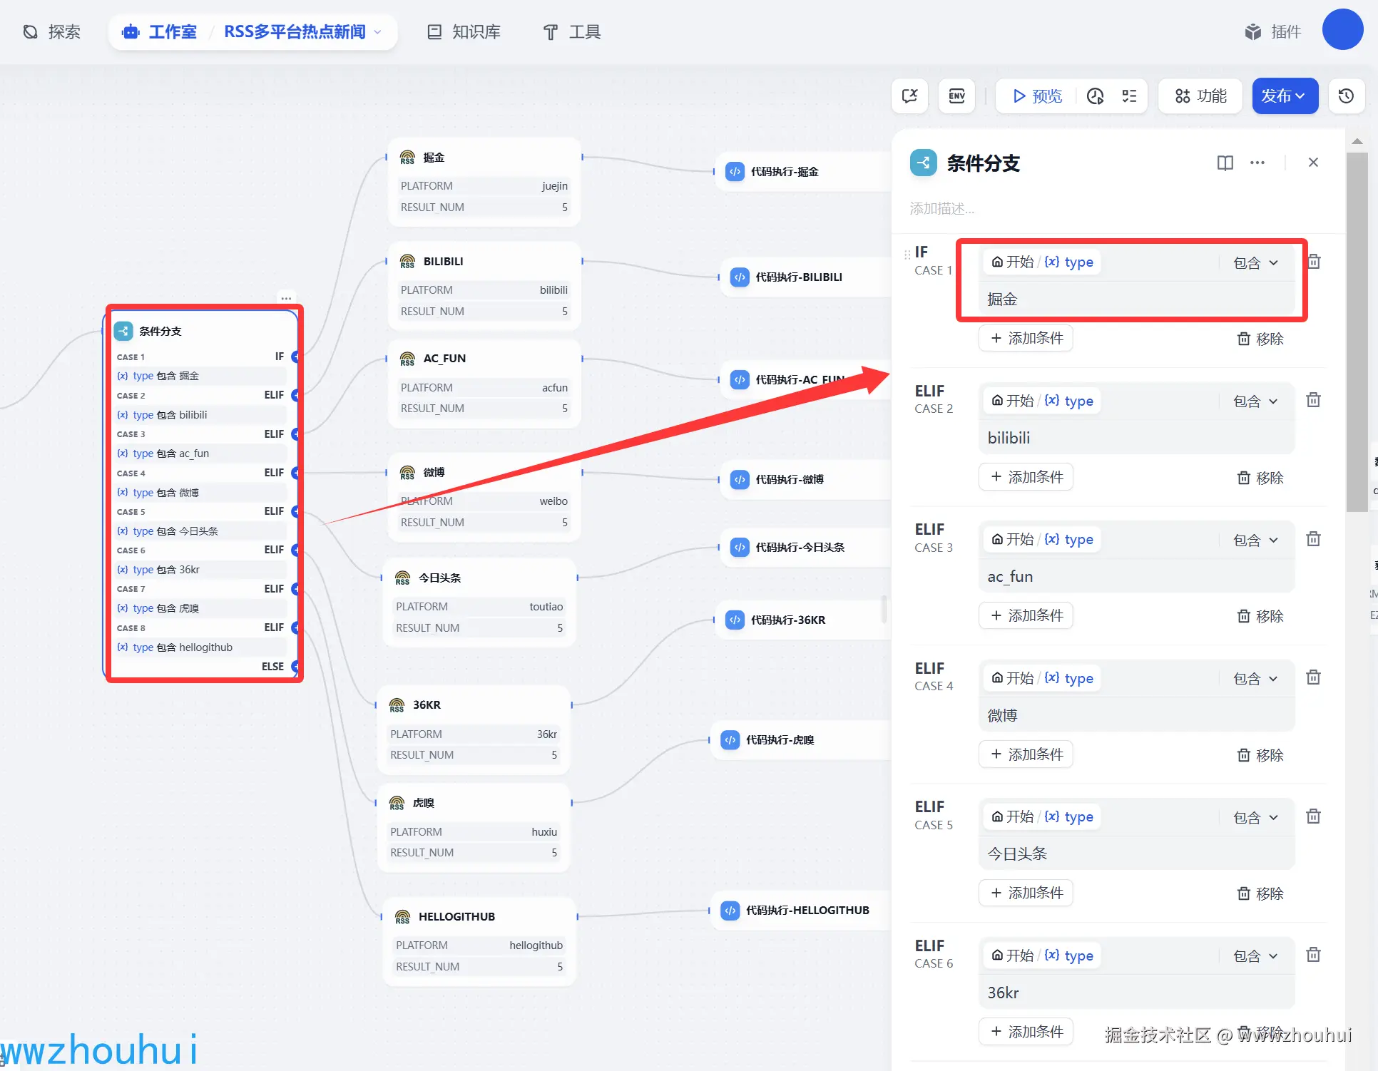1378x1071 pixels.
Task: Select the AC_FUN RSS node icon
Action: [407, 359]
